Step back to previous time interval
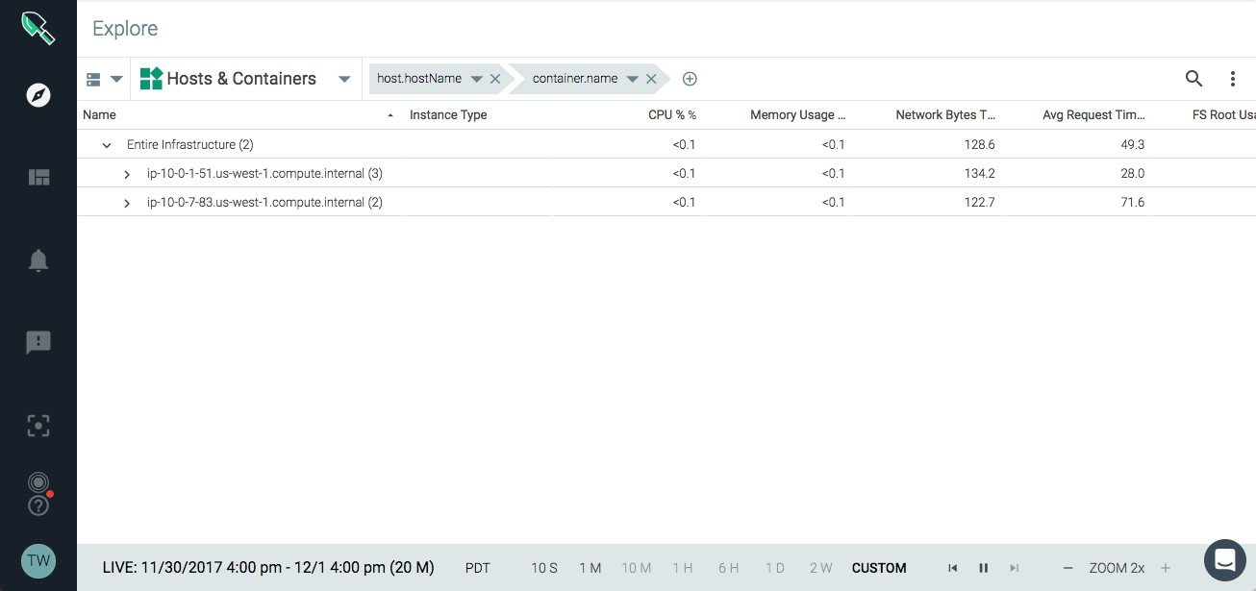Image resolution: width=1256 pixels, height=591 pixels. 952,568
